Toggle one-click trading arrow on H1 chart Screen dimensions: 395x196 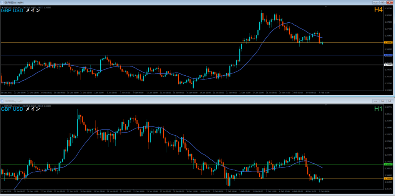tap(2, 105)
